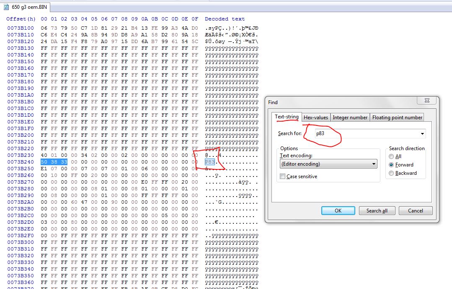
Task: Click hex byte C6 in row 0073B110
Action: (44, 35)
